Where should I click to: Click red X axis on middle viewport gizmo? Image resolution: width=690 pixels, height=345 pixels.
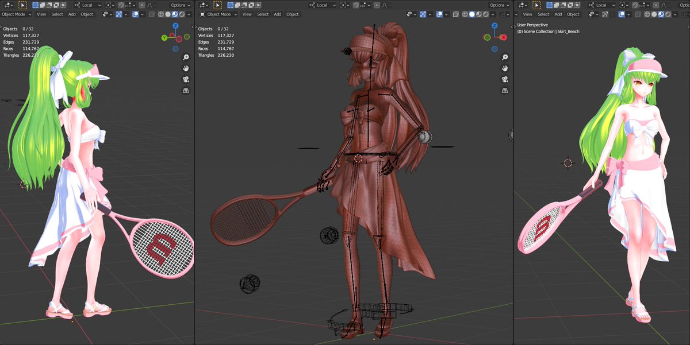pyautogui.click(x=503, y=37)
